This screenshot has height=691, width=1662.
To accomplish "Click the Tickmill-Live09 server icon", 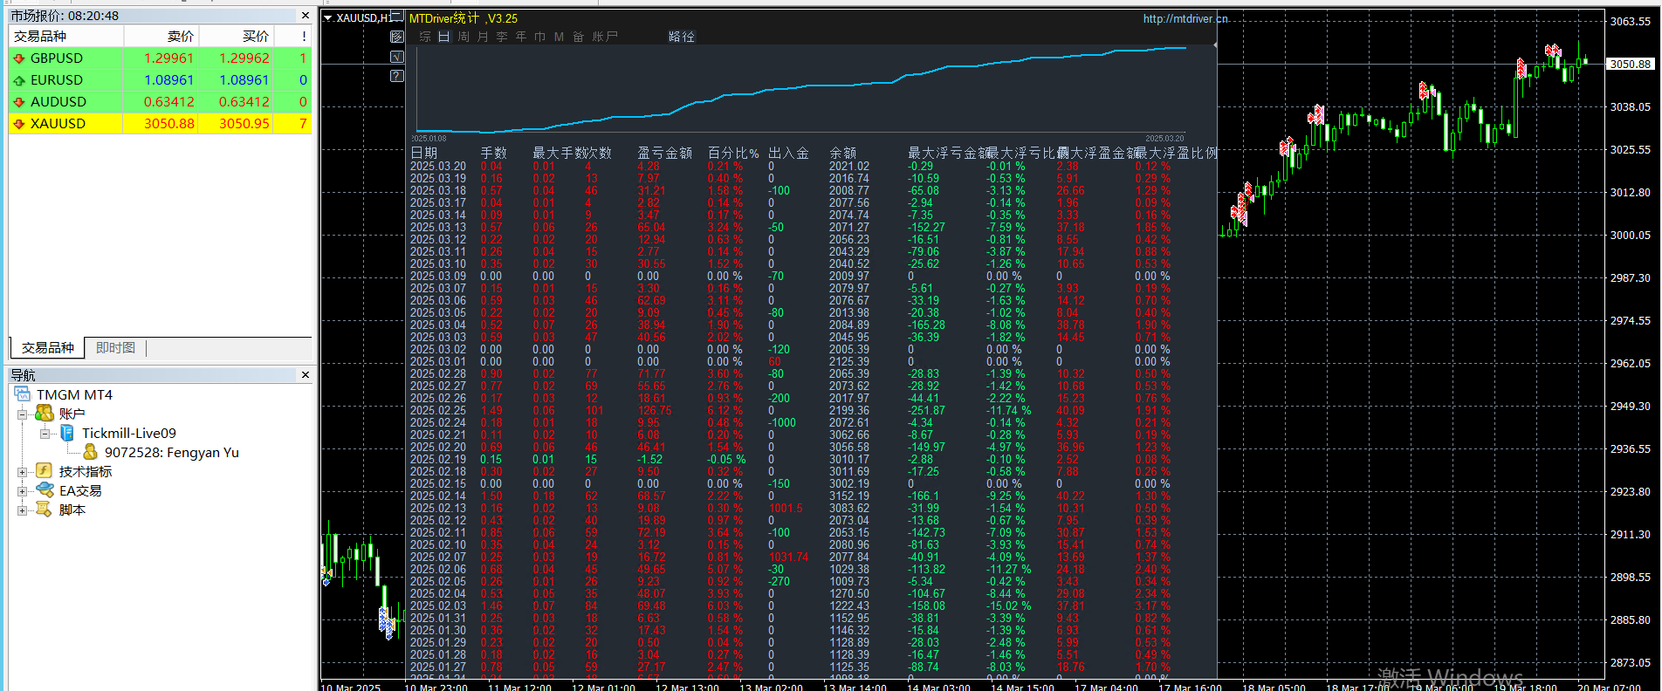I will pyautogui.click(x=67, y=433).
